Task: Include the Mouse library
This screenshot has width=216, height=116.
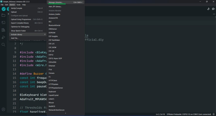Action: coord(66,103)
